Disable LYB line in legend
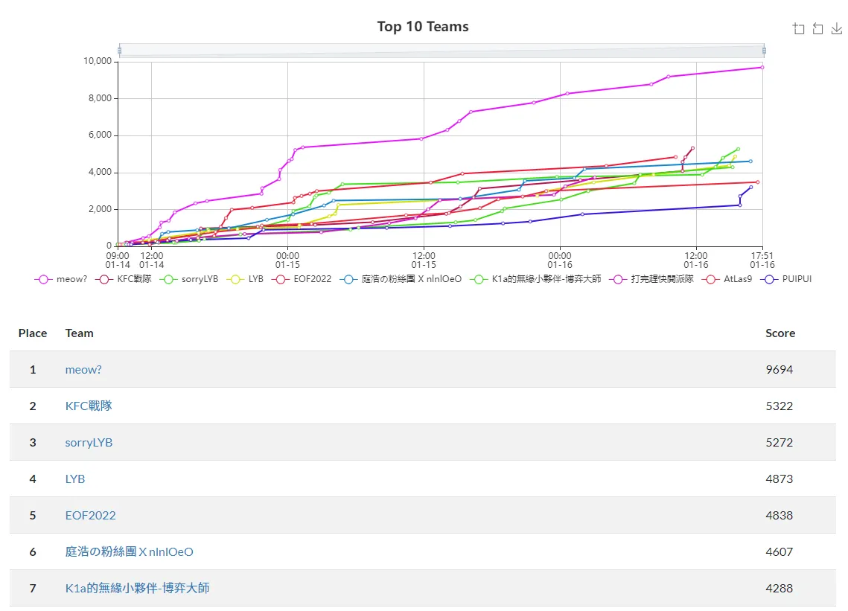 click(x=246, y=279)
